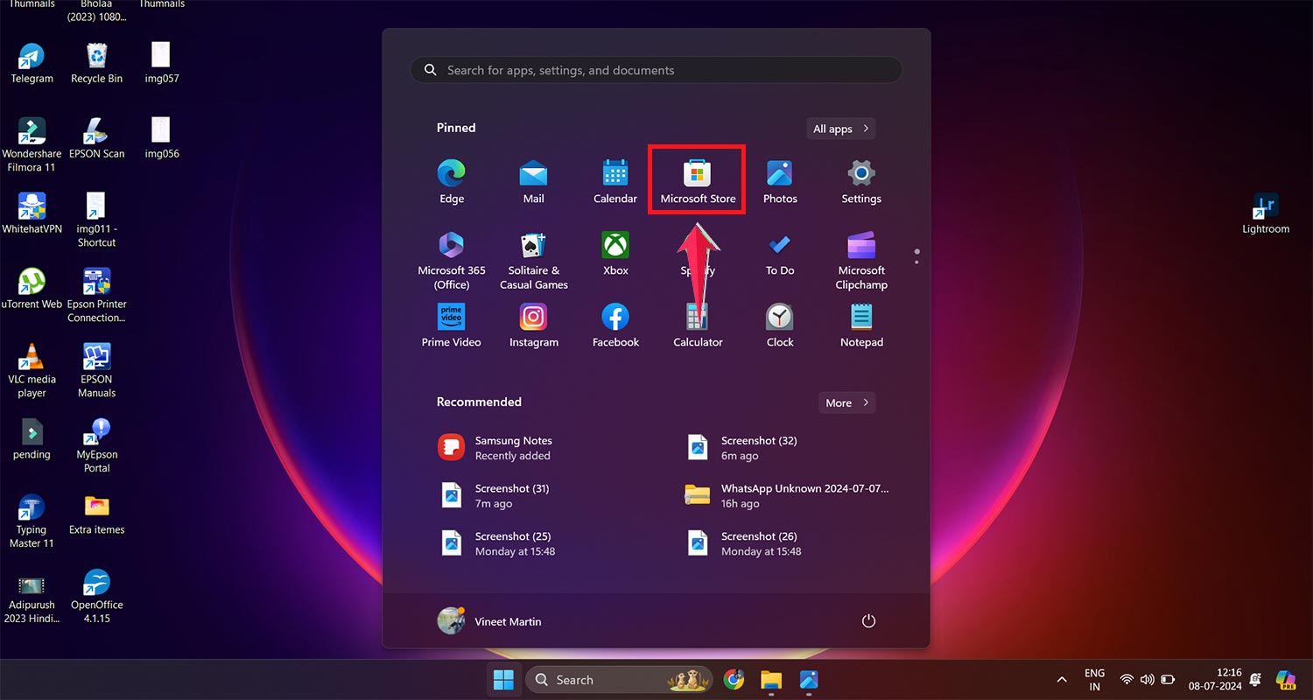Open power options from the Start menu
The image size is (1313, 700).
tap(867, 620)
